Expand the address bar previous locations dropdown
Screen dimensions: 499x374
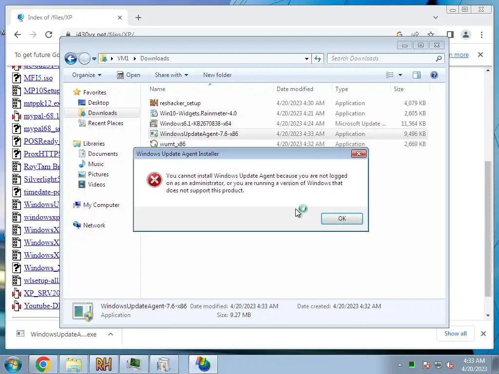(307, 58)
